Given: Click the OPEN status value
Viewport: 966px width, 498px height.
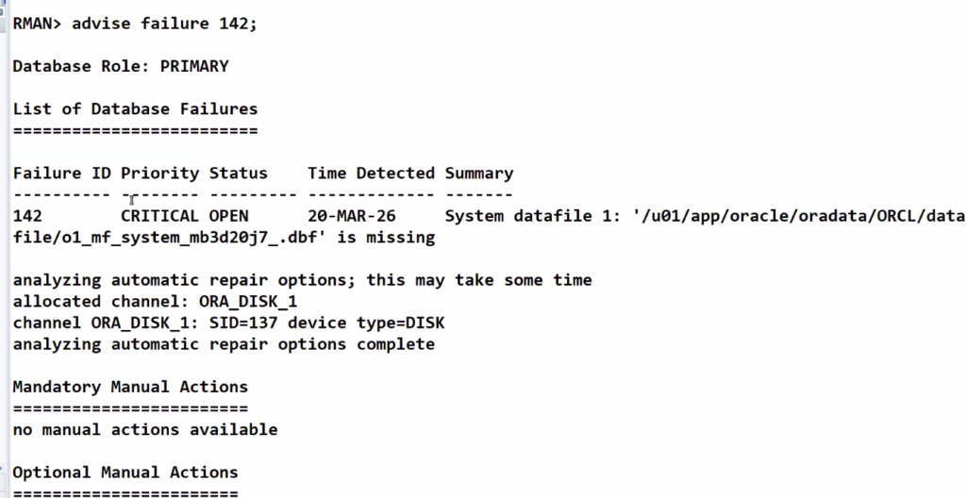Looking at the screenshot, I should (x=228, y=216).
